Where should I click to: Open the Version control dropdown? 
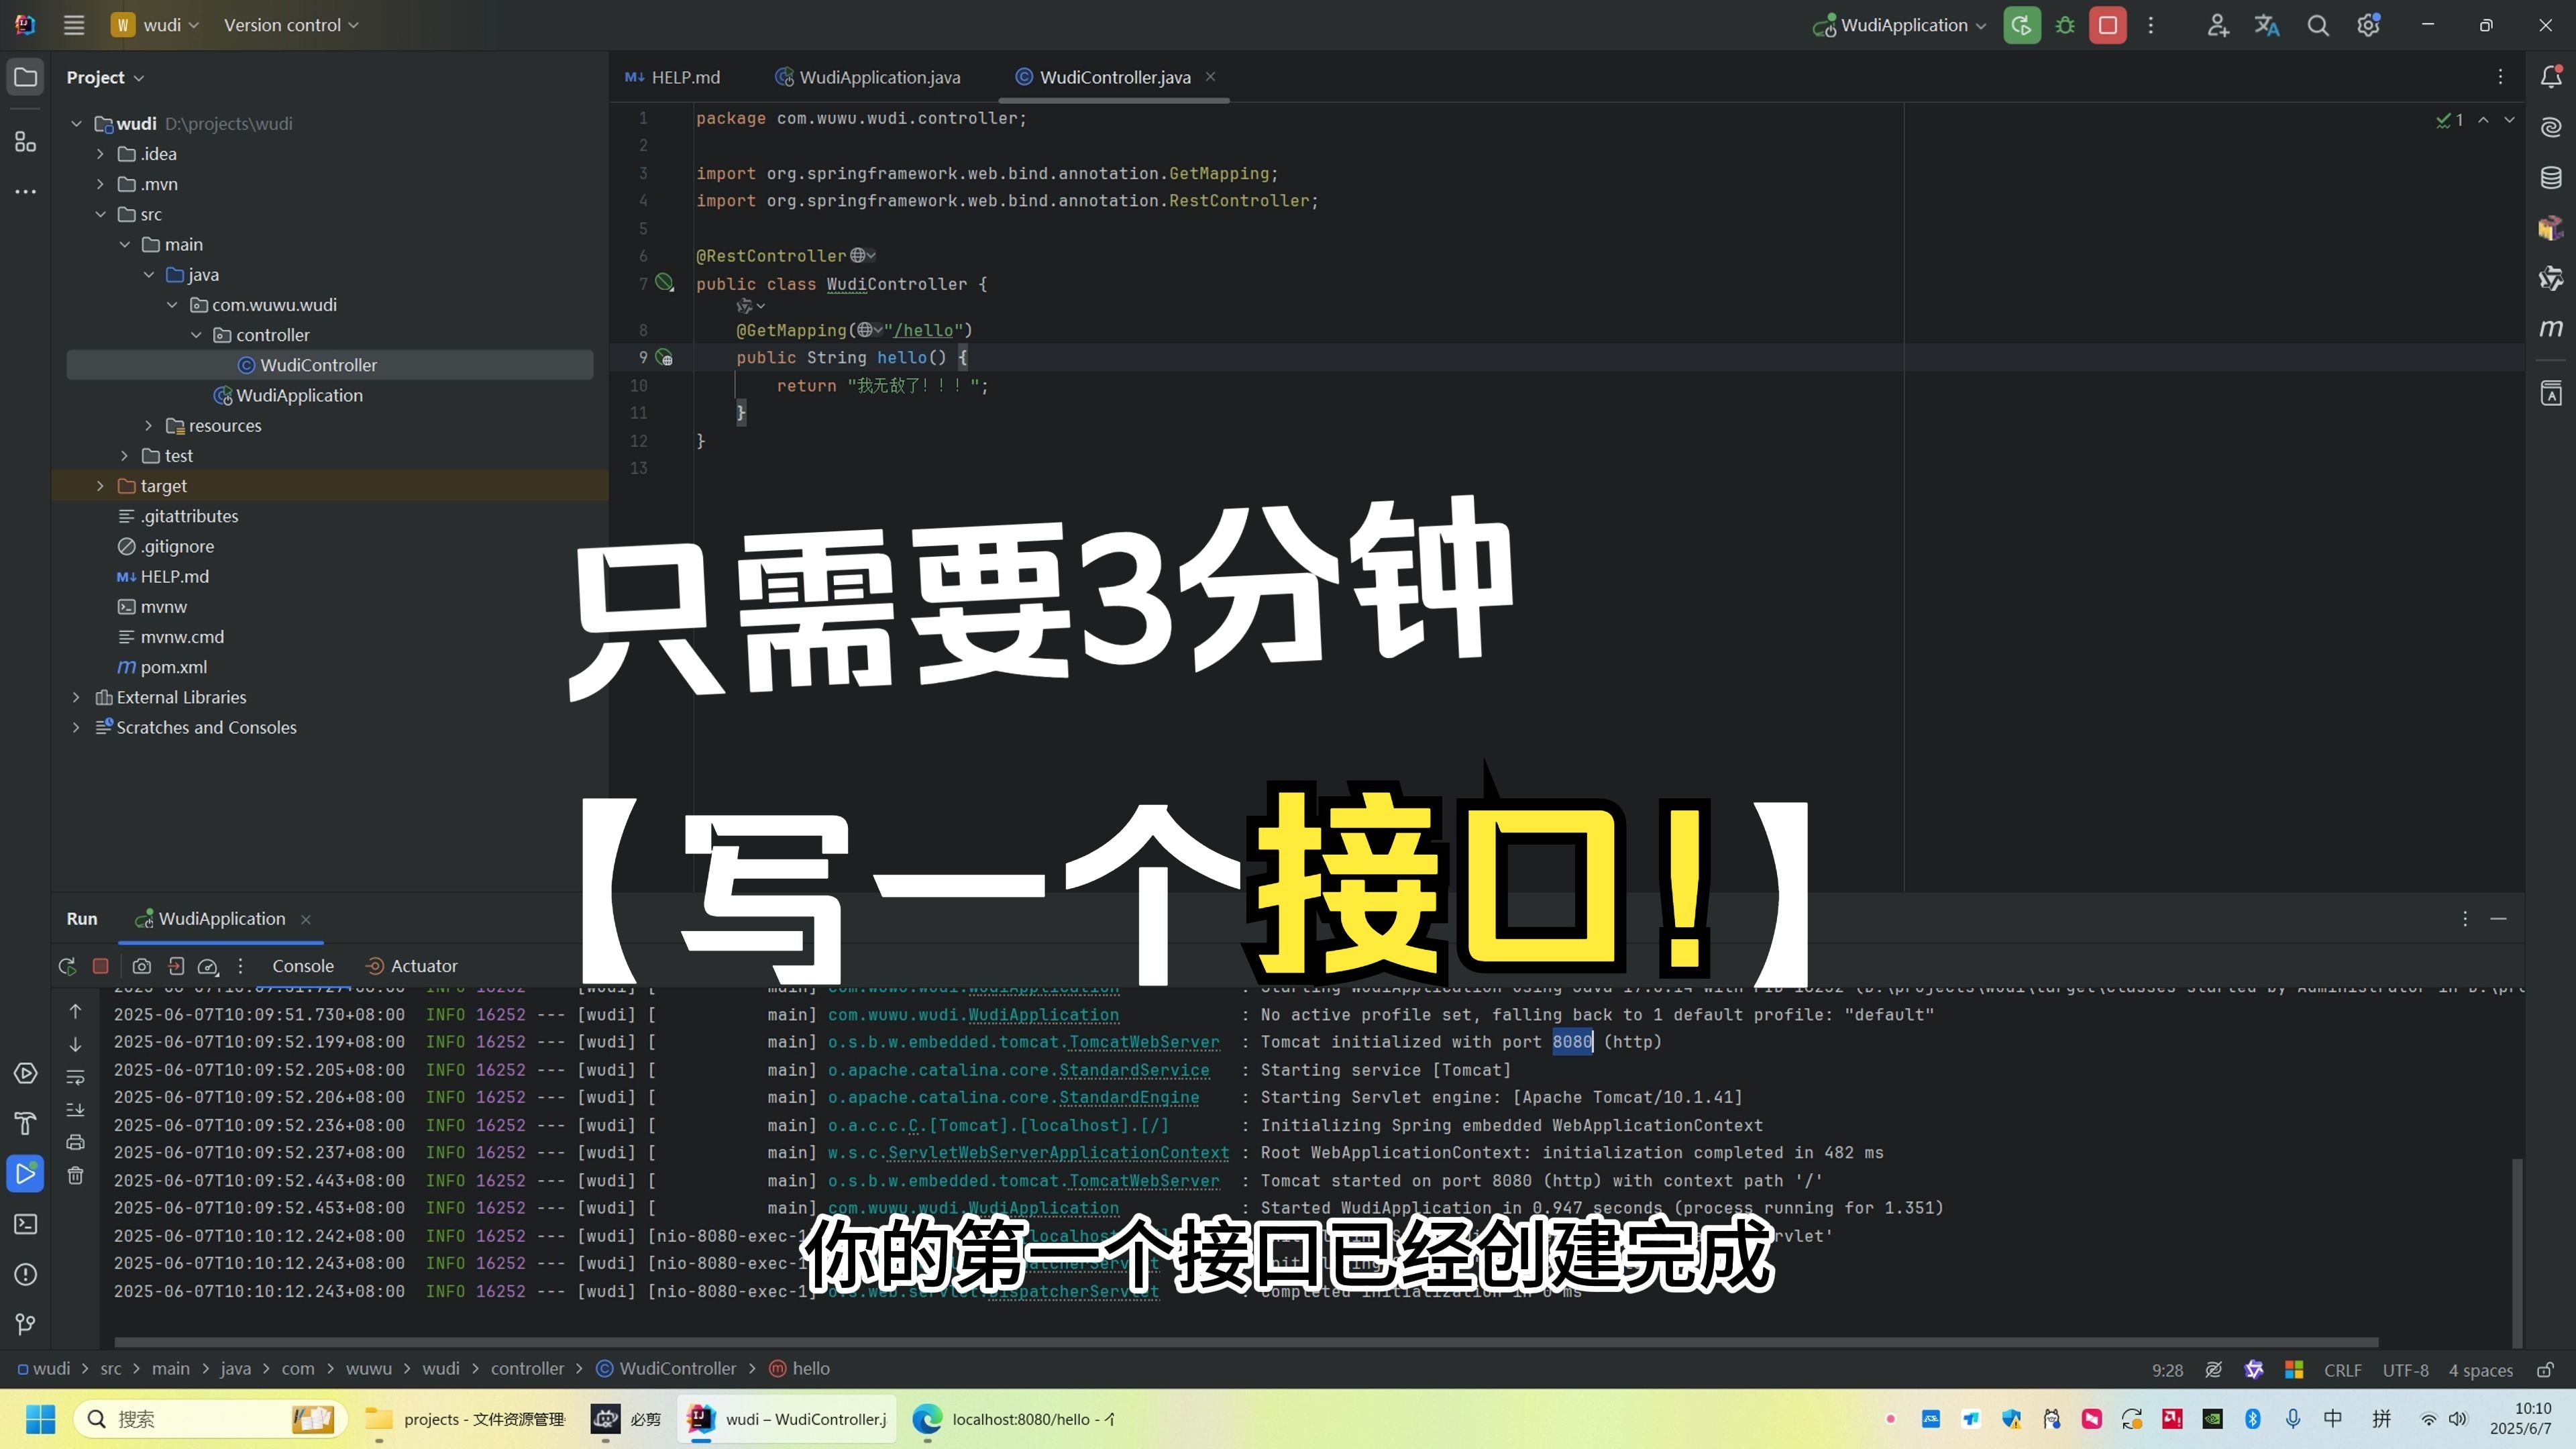coord(291,25)
